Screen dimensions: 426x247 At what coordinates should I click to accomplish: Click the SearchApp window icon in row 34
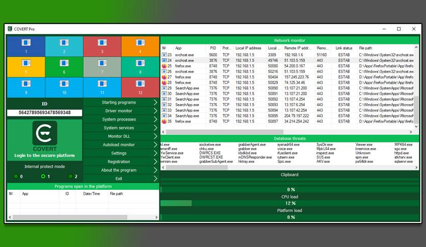point(164,116)
